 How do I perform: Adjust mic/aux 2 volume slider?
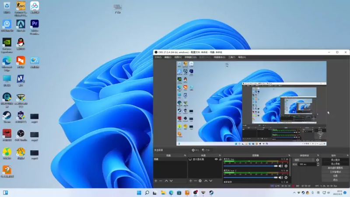pyautogui.click(x=250, y=177)
